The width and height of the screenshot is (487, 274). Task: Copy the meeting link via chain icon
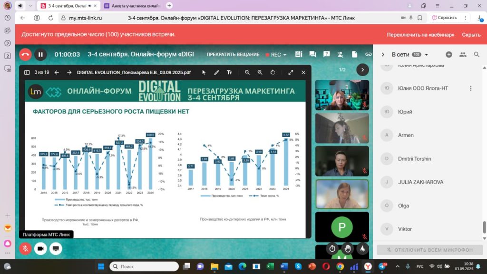[x=369, y=54]
